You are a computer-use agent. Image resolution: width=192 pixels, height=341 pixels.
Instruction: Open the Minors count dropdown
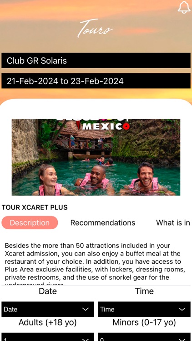[144, 337]
